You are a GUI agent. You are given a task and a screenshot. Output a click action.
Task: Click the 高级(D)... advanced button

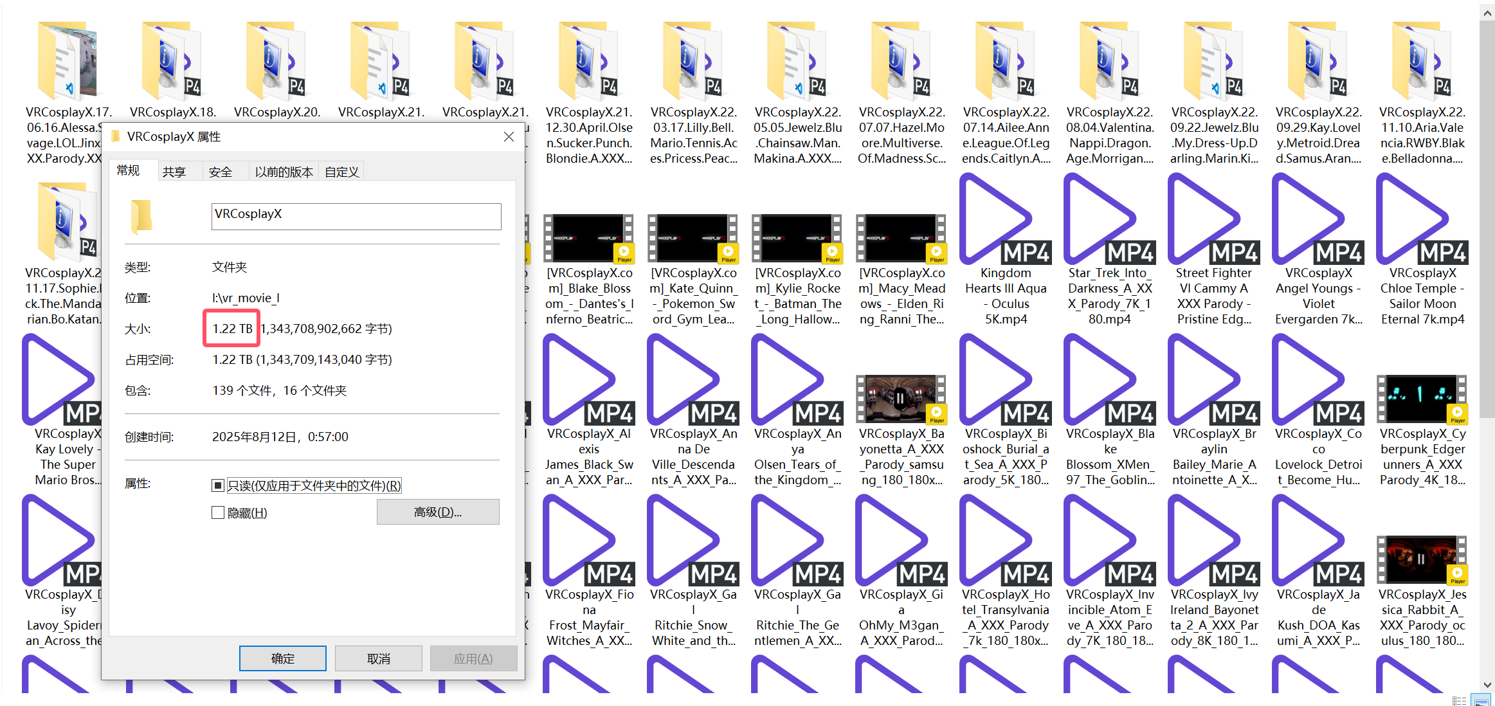coord(437,512)
